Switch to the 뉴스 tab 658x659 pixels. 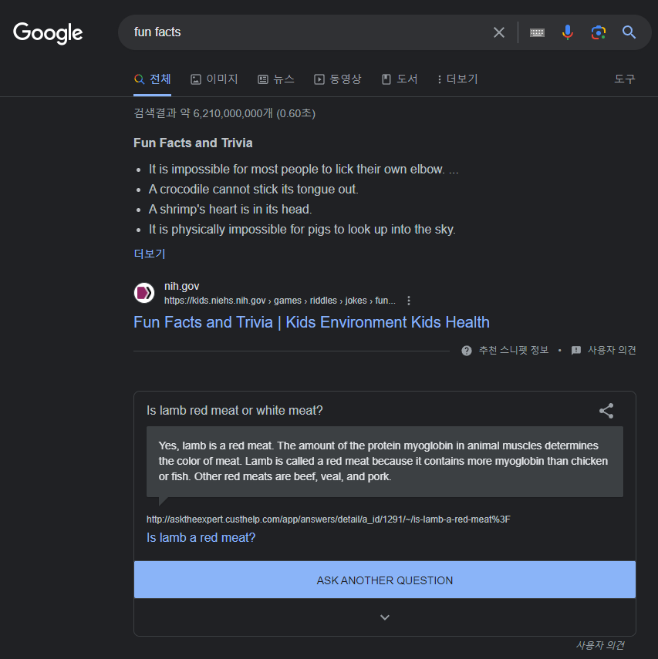(276, 79)
